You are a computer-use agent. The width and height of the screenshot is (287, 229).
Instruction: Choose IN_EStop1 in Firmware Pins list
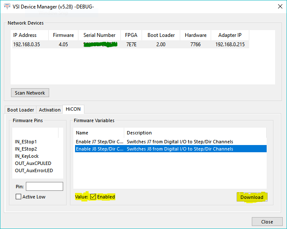pyautogui.click(x=26, y=142)
